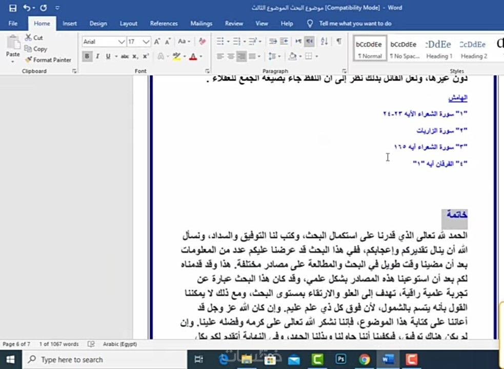Open borders dropdown arrow

pyautogui.click(x=317, y=56)
